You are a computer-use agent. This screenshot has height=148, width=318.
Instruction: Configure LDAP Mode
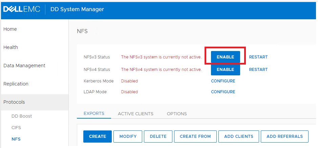[x=223, y=92]
